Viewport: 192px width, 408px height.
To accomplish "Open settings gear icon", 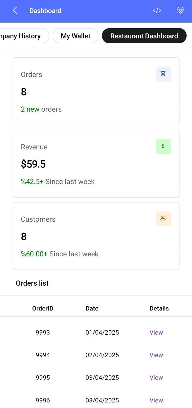I will pyautogui.click(x=180, y=11).
